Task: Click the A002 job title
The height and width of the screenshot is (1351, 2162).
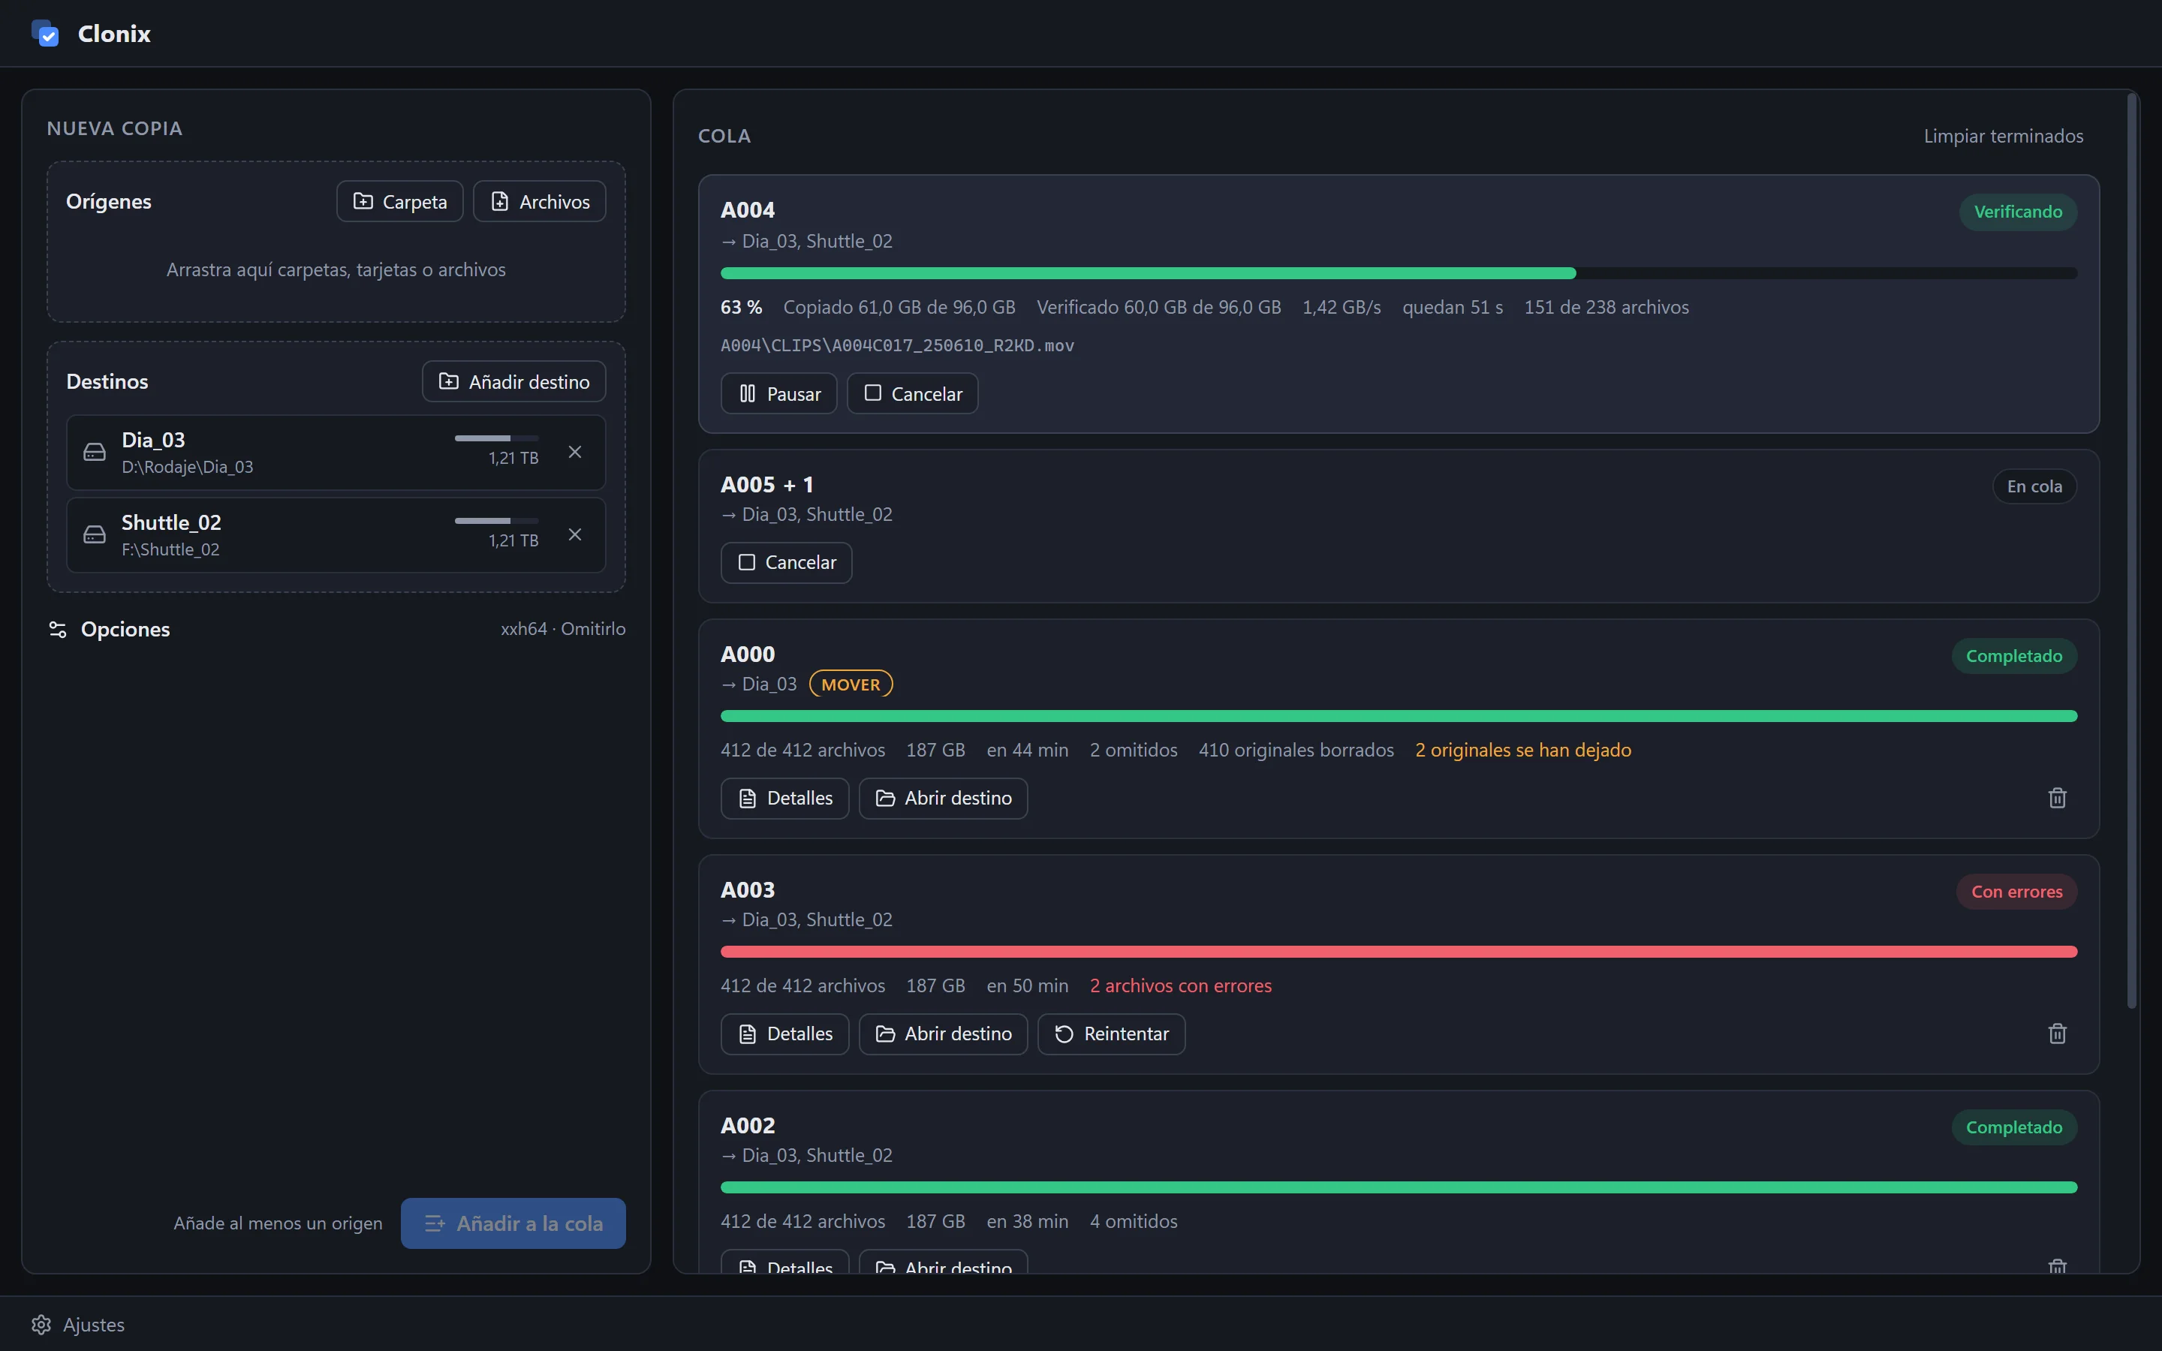Action: pos(748,1126)
